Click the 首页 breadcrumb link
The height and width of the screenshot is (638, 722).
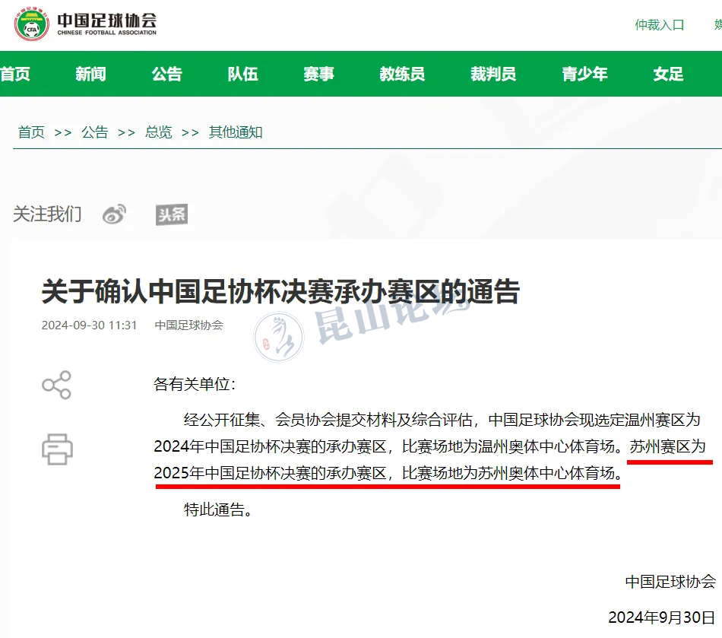(x=31, y=132)
